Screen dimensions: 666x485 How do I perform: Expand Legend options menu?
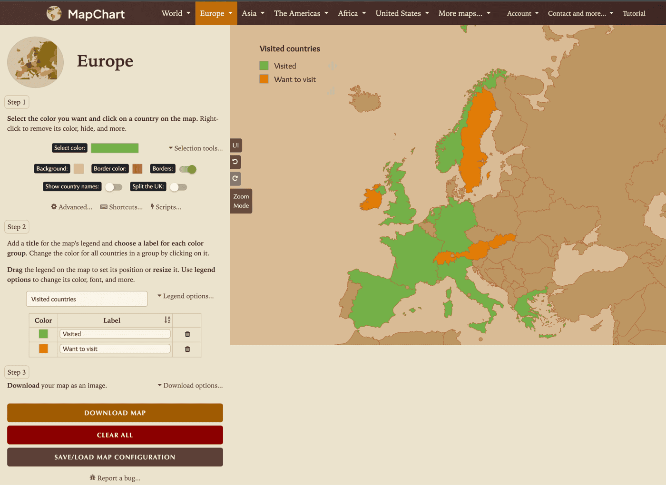coord(186,296)
